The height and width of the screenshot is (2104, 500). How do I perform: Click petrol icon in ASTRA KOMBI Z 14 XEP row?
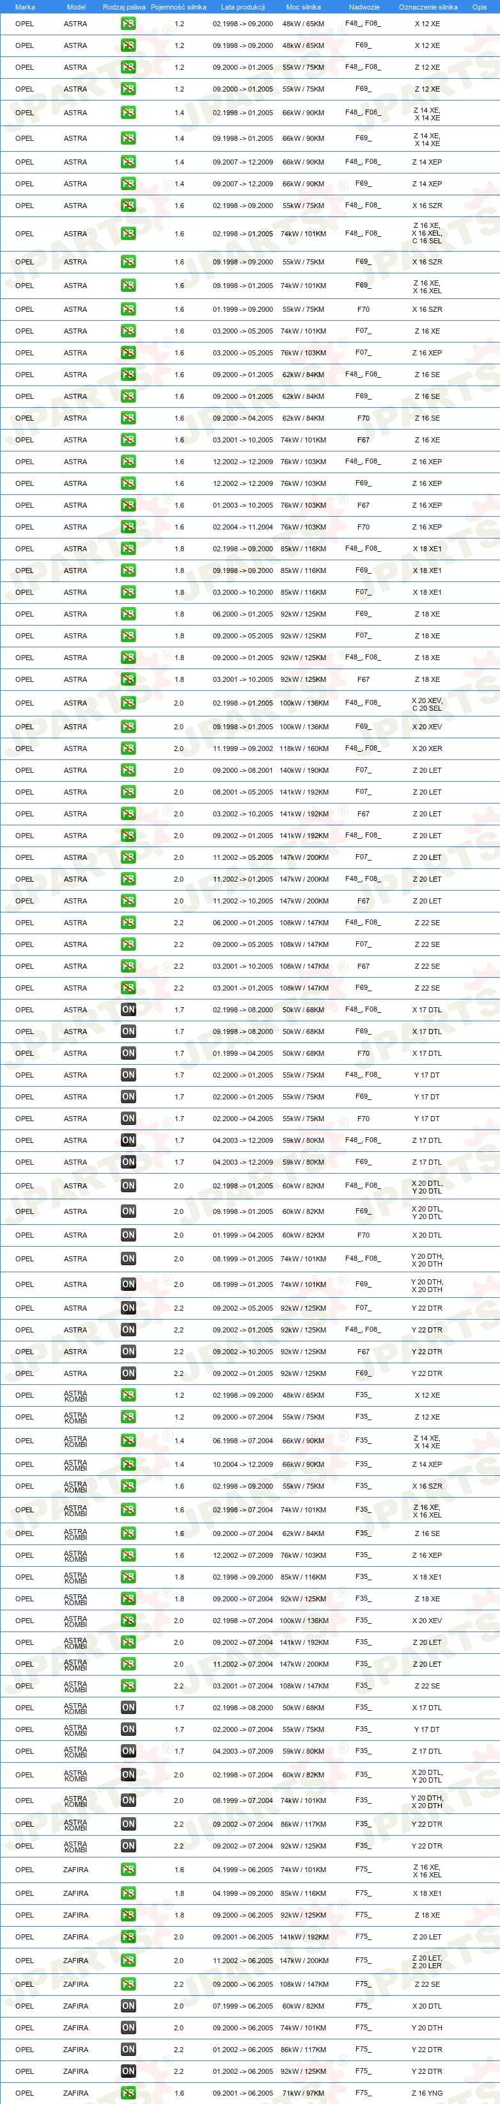[128, 1464]
